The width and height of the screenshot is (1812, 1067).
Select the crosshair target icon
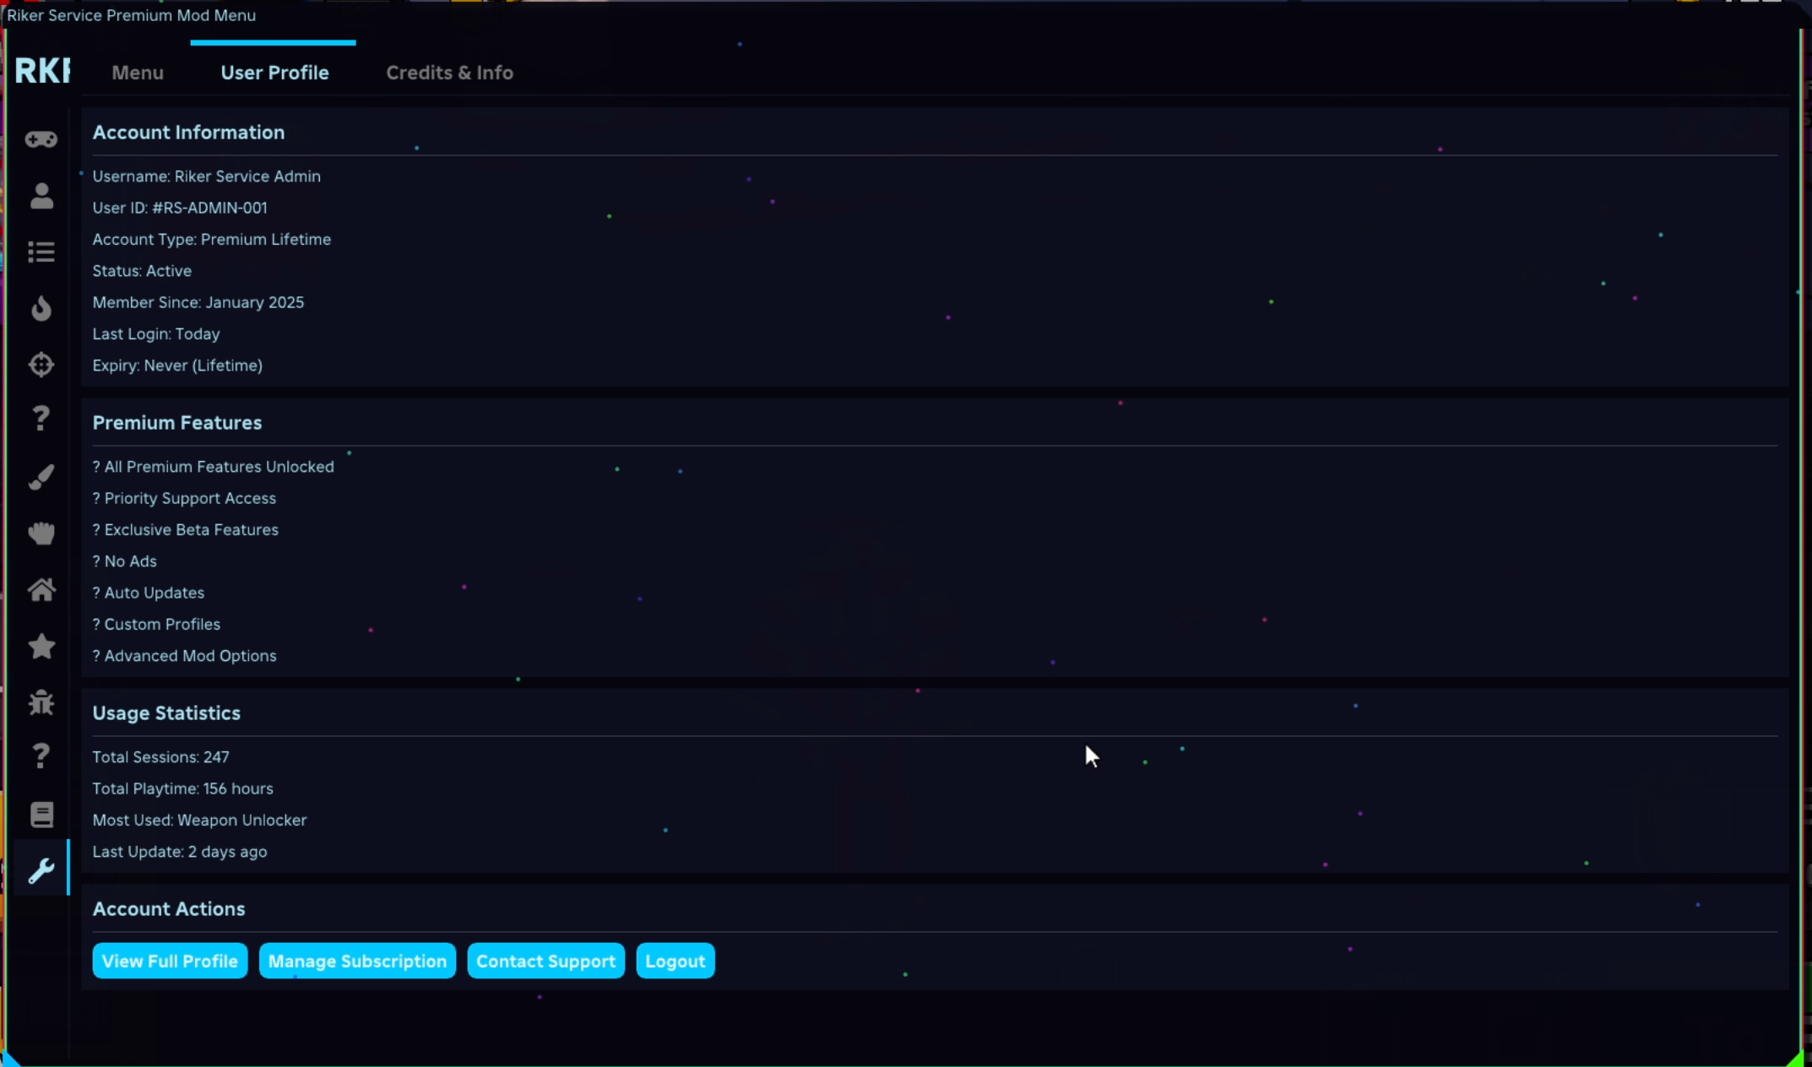(41, 365)
